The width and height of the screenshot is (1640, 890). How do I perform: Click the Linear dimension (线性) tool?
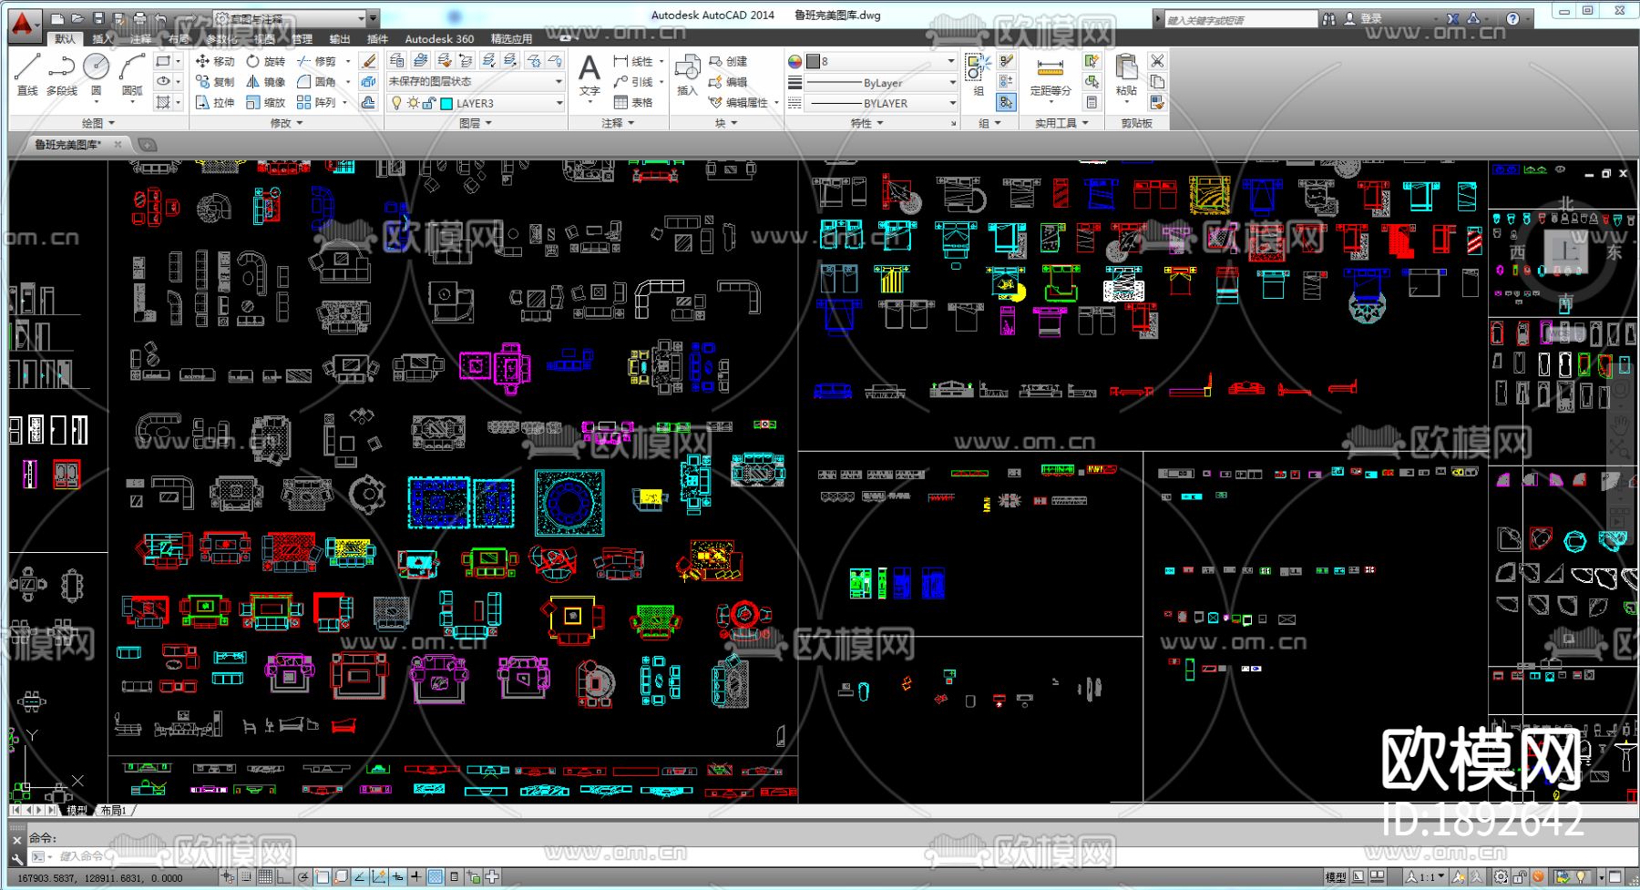[x=633, y=61]
